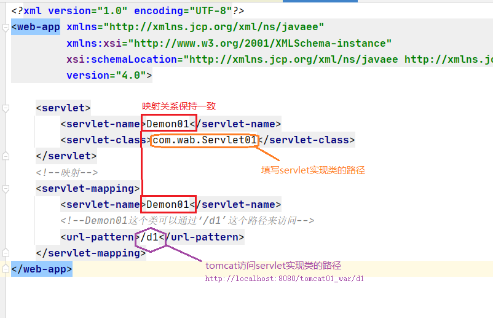Click the xsi:schemaLocation attribute
This screenshot has width=493, height=318.
pos(280,59)
